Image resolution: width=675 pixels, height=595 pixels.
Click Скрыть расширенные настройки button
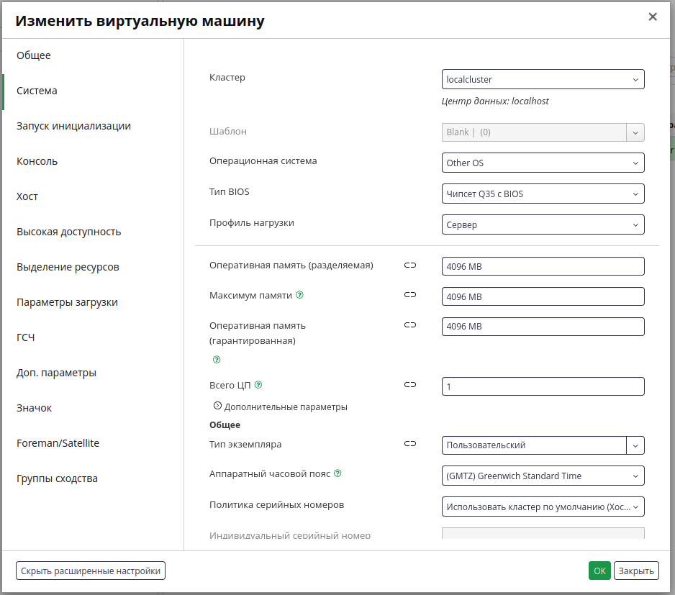click(x=91, y=571)
